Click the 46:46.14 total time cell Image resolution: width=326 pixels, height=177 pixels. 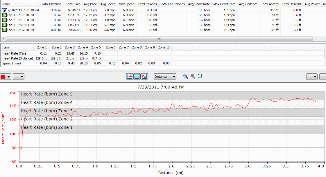click(74, 10)
